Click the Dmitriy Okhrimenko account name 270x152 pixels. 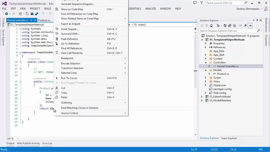click(x=248, y=9)
